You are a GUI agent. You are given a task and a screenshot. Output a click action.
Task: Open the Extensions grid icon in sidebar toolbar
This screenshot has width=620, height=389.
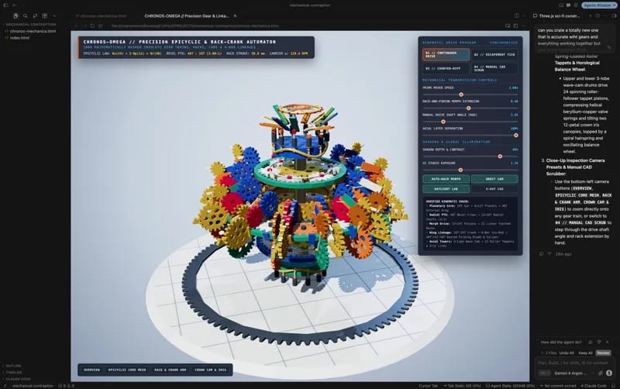(x=45, y=15)
